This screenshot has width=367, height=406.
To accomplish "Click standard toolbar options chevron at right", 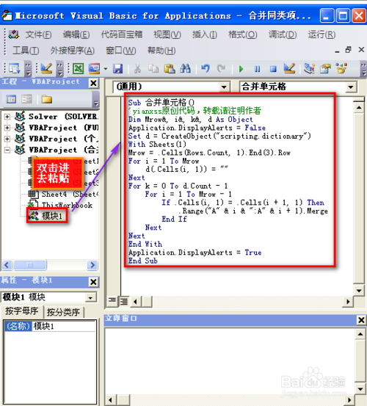I will point(363,68).
